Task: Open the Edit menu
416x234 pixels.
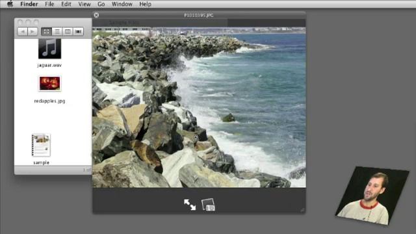Action: click(66, 4)
